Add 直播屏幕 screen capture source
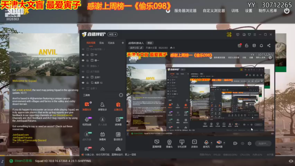The height and width of the screenshot is (166, 295). coord(157,143)
